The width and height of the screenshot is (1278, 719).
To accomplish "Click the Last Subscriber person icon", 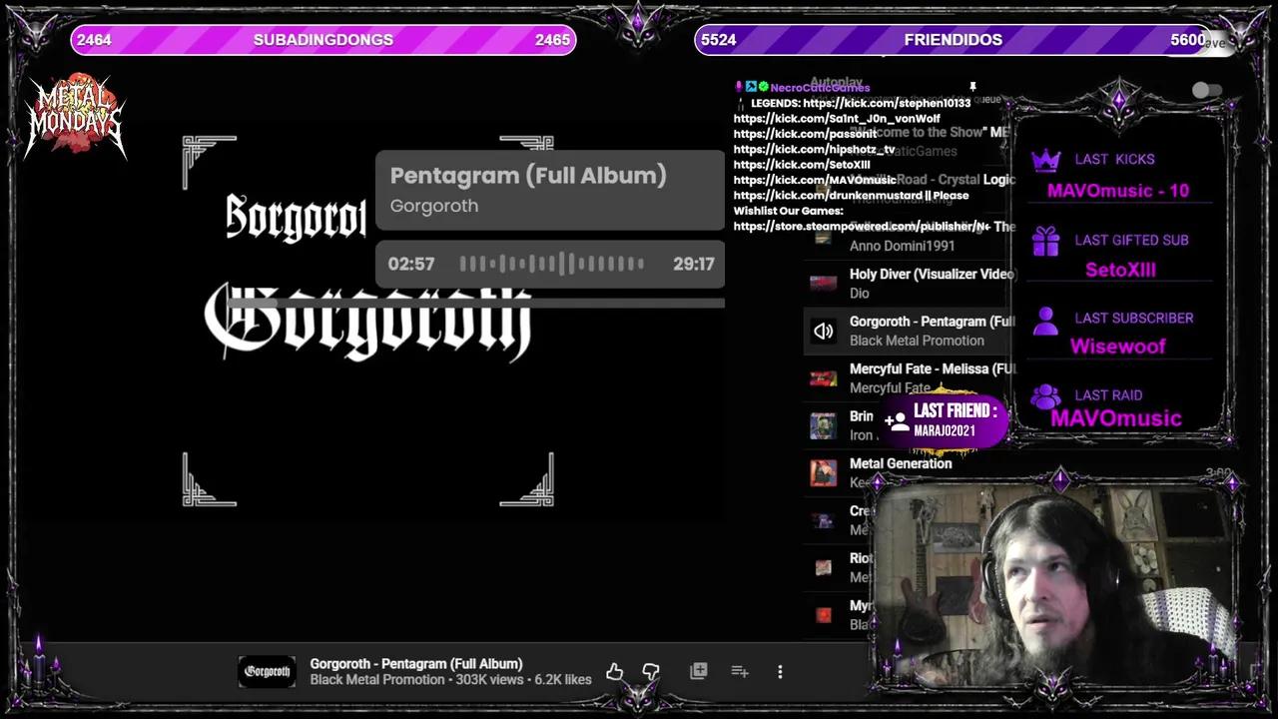I will (x=1045, y=320).
